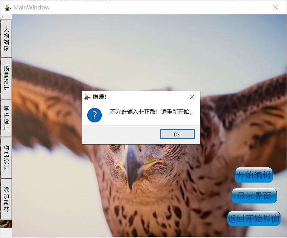Viewport: 287px width, 238px height.
Task: Select the small thumbnail at sidebar bottom
Action: tap(6, 224)
